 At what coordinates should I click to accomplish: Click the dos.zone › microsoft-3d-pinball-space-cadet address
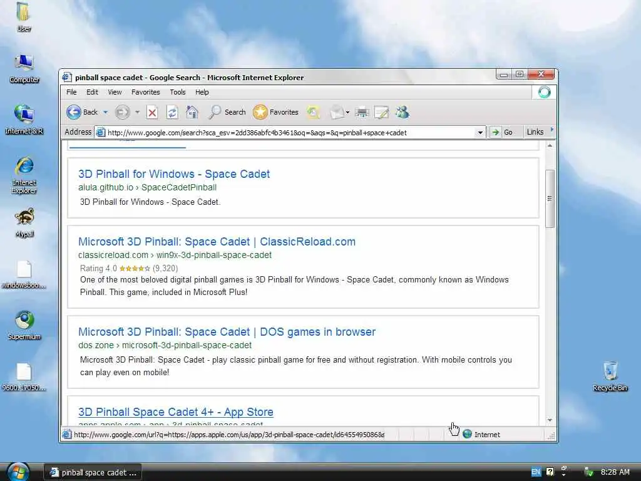click(165, 345)
